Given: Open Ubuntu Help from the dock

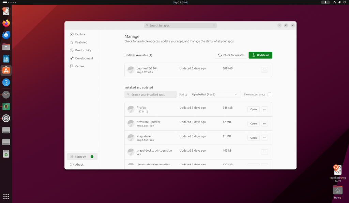Looking at the screenshot, I should pyautogui.click(x=6, y=82).
